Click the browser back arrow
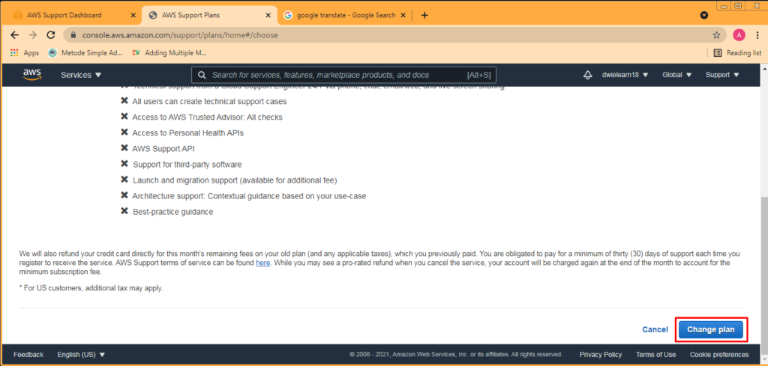 click(x=15, y=35)
